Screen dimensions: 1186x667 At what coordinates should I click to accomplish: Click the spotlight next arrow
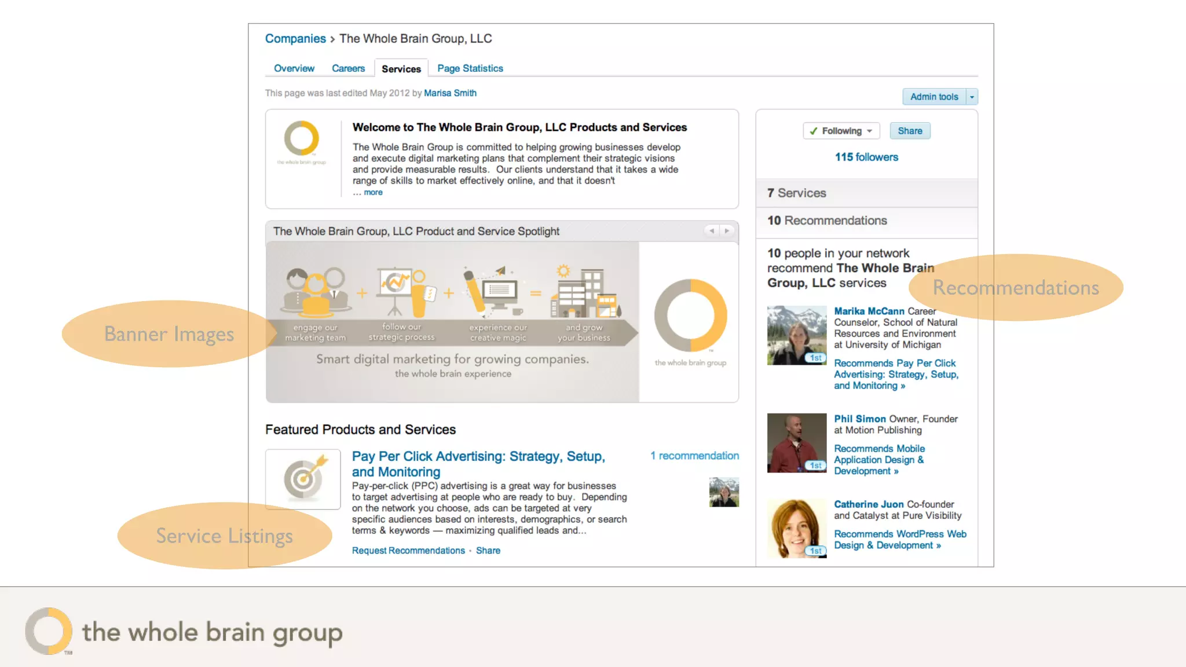[x=727, y=231]
